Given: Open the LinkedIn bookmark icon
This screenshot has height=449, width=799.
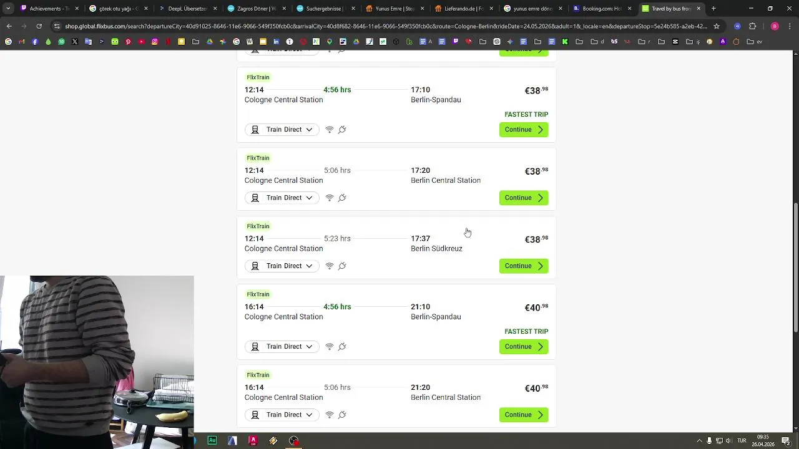Looking at the screenshot, I should (276, 42).
